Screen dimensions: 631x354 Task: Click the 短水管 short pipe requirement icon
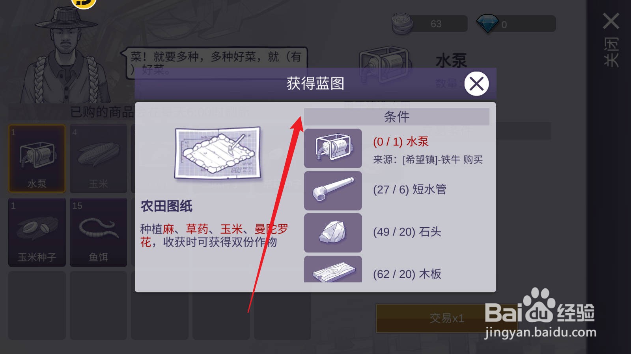point(333,190)
